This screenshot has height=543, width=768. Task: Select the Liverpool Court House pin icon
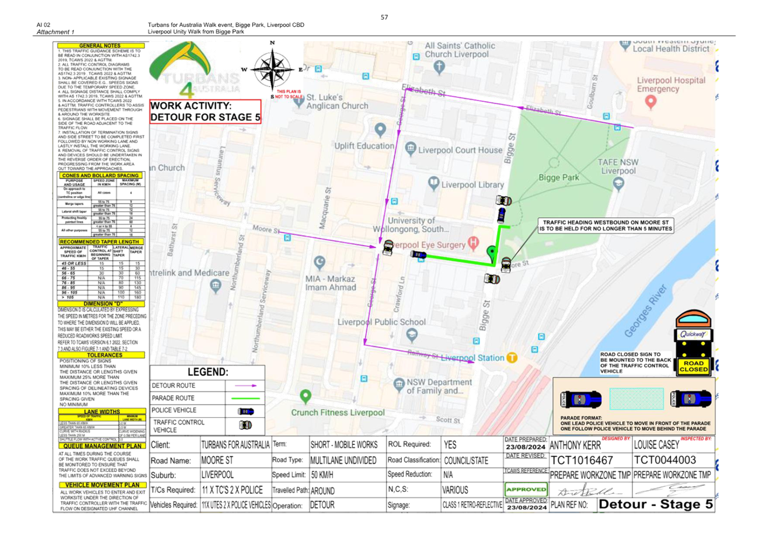411,148
